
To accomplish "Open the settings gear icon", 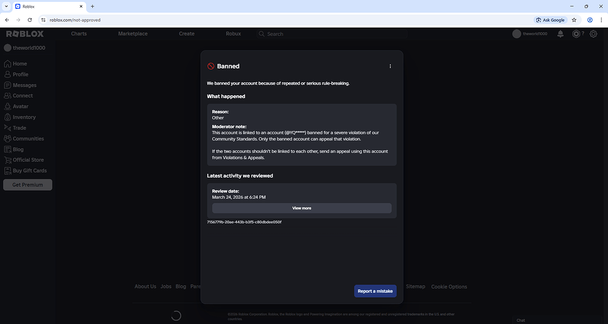I will (593, 34).
